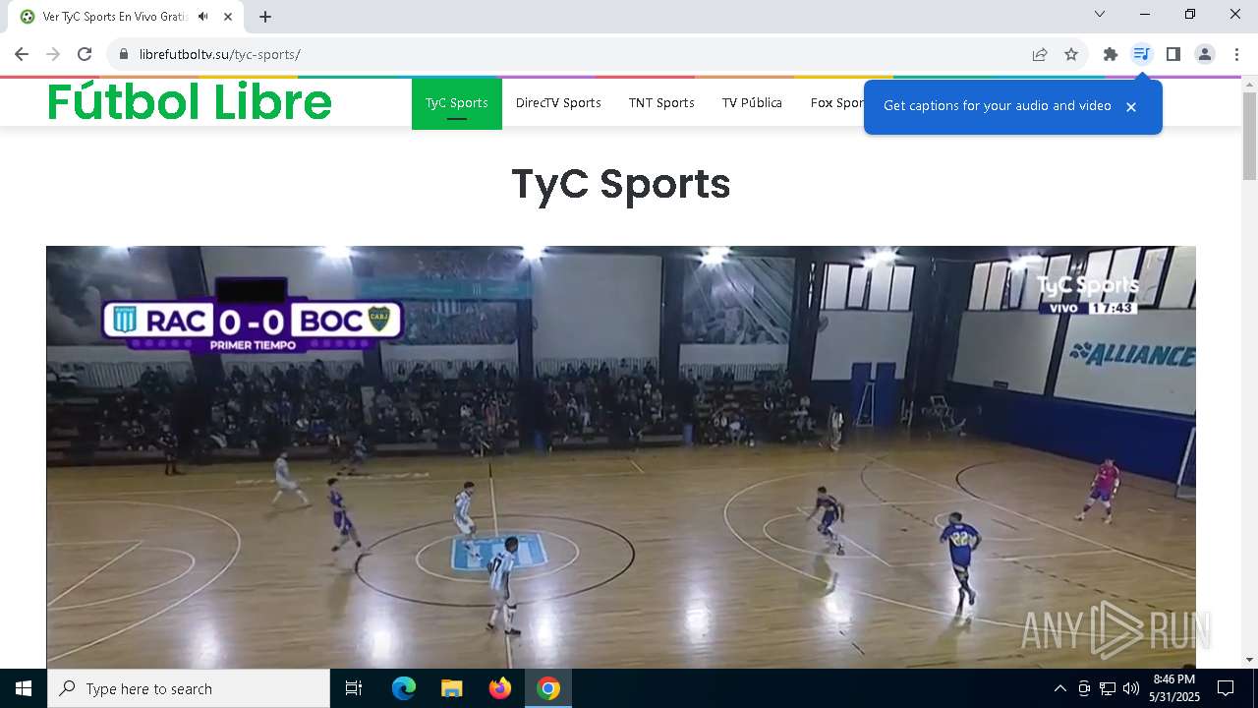The image size is (1258, 708).
Task: Open the Chrome profile avatar
Action: [x=1205, y=54]
